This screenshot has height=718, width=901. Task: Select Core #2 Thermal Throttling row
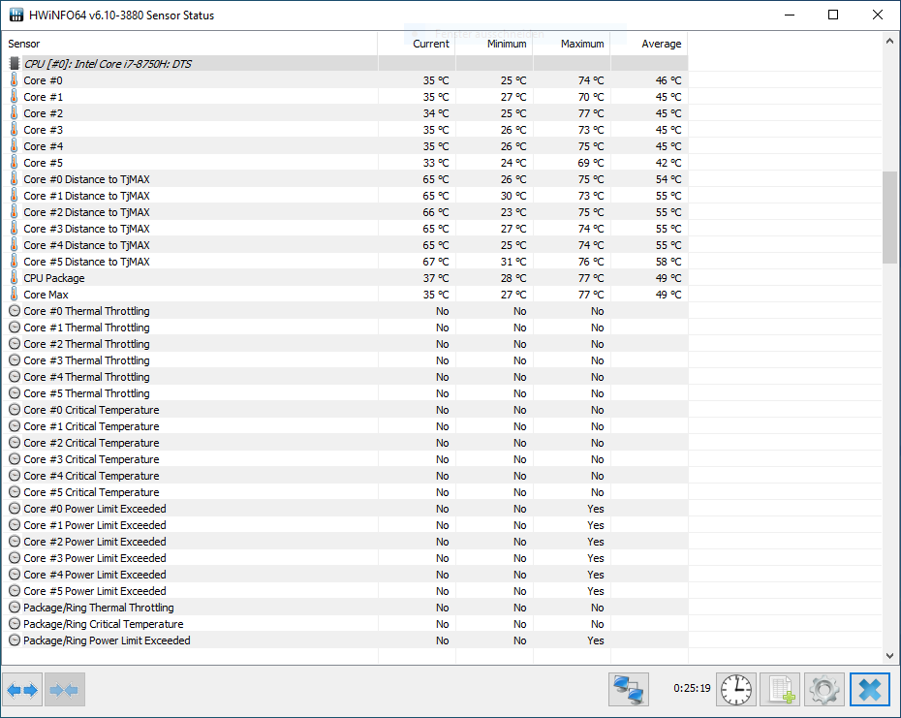click(345, 344)
